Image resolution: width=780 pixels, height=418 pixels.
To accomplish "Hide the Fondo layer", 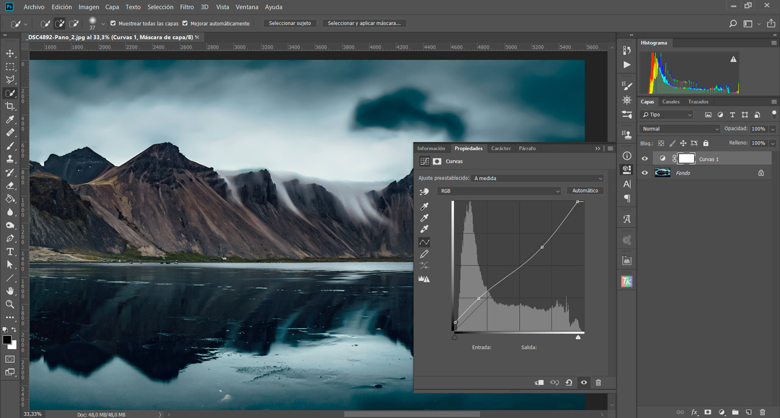I will [x=644, y=172].
